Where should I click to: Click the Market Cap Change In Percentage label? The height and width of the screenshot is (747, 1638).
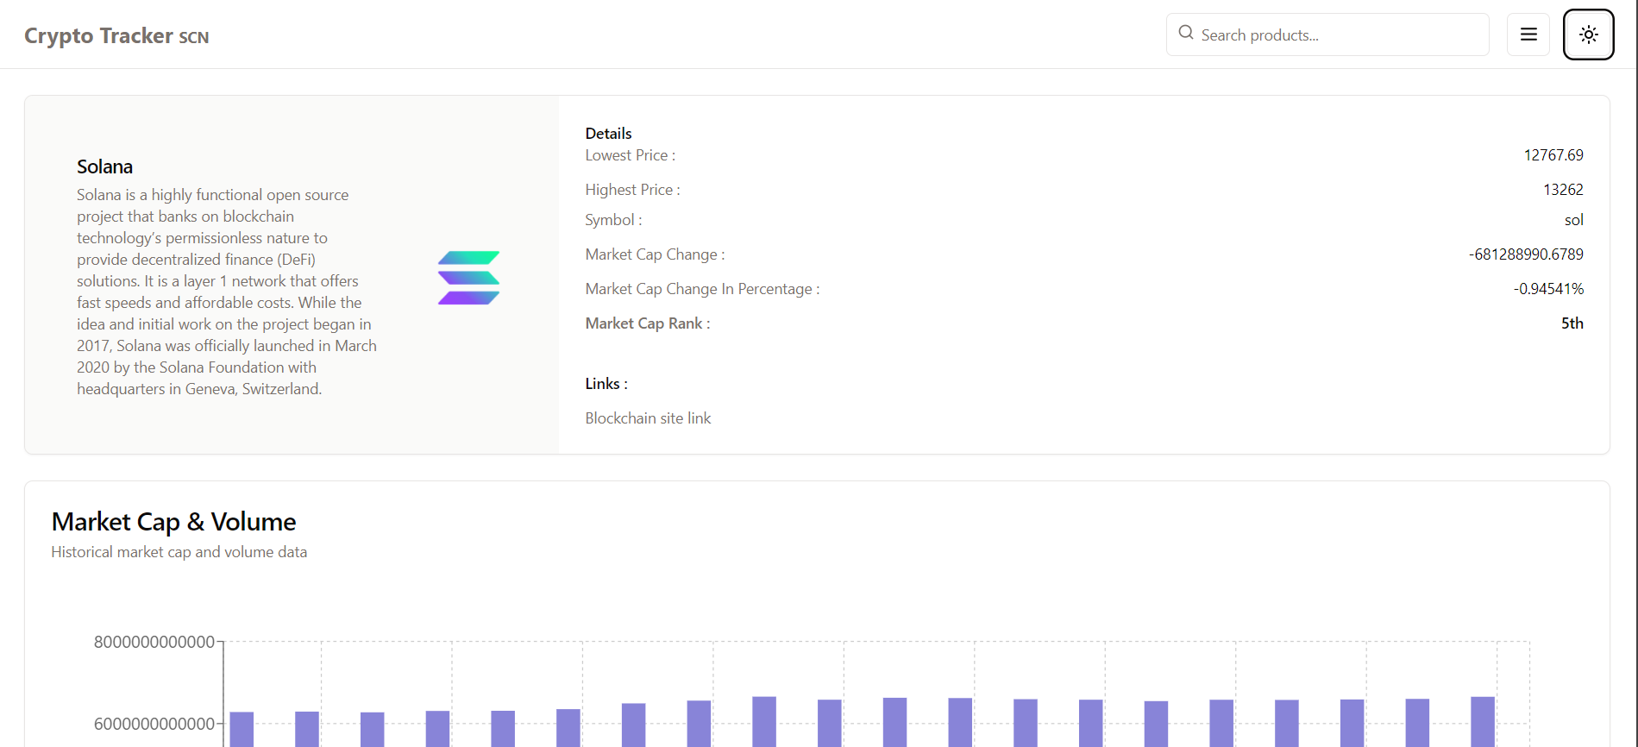tap(702, 289)
